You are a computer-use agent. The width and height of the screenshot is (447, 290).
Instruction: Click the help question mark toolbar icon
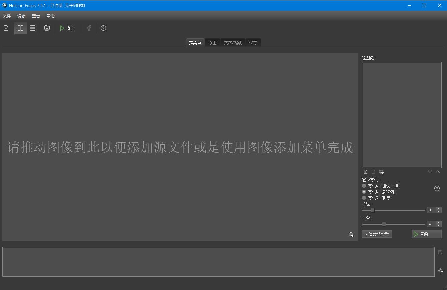pos(103,28)
